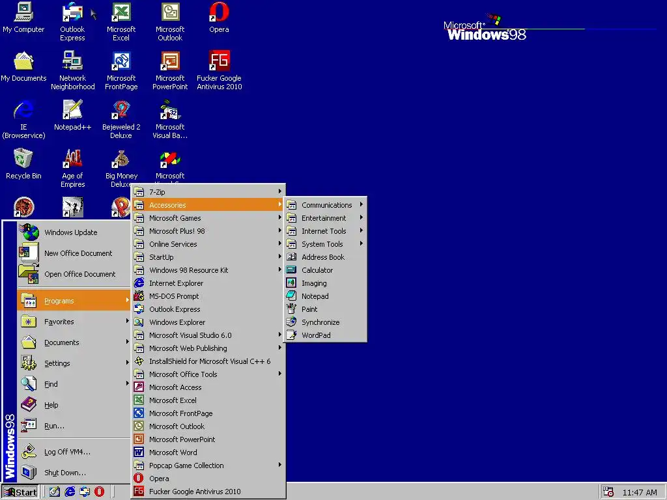The image size is (667, 500).
Task: Open Imaging from Accessories
Action: pyautogui.click(x=326, y=283)
